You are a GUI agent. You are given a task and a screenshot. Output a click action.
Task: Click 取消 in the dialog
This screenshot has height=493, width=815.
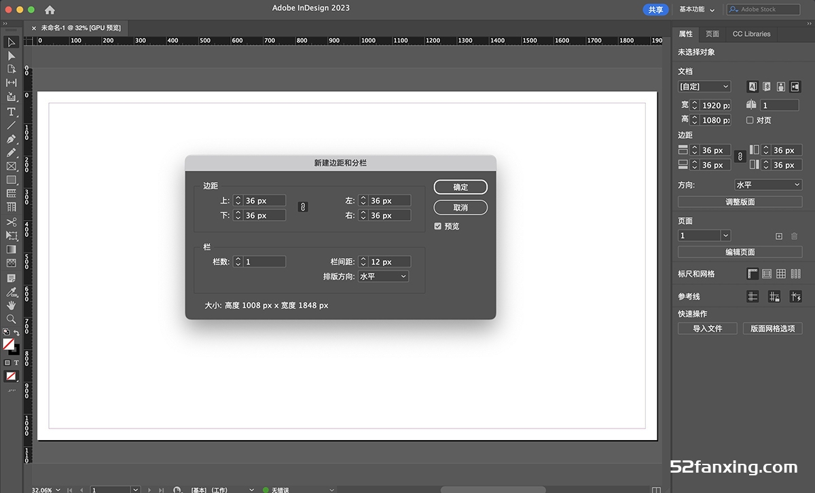(x=460, y=207)
